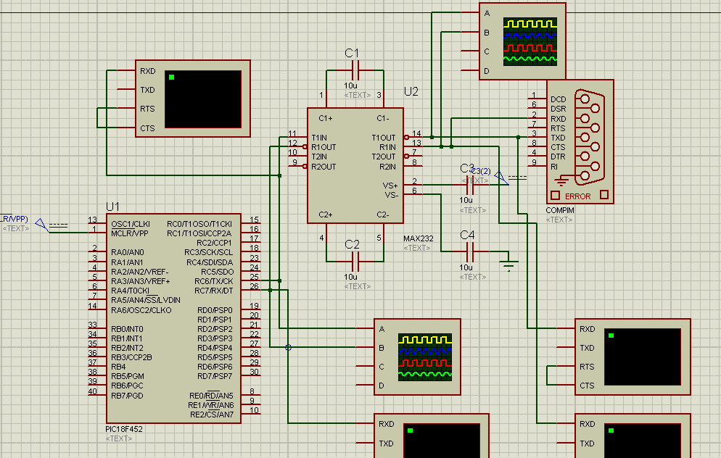Click the RC6/TX/CK pin label on U1
The width and height of the screenshot is (721, 458).
click(x=213, y=280)
